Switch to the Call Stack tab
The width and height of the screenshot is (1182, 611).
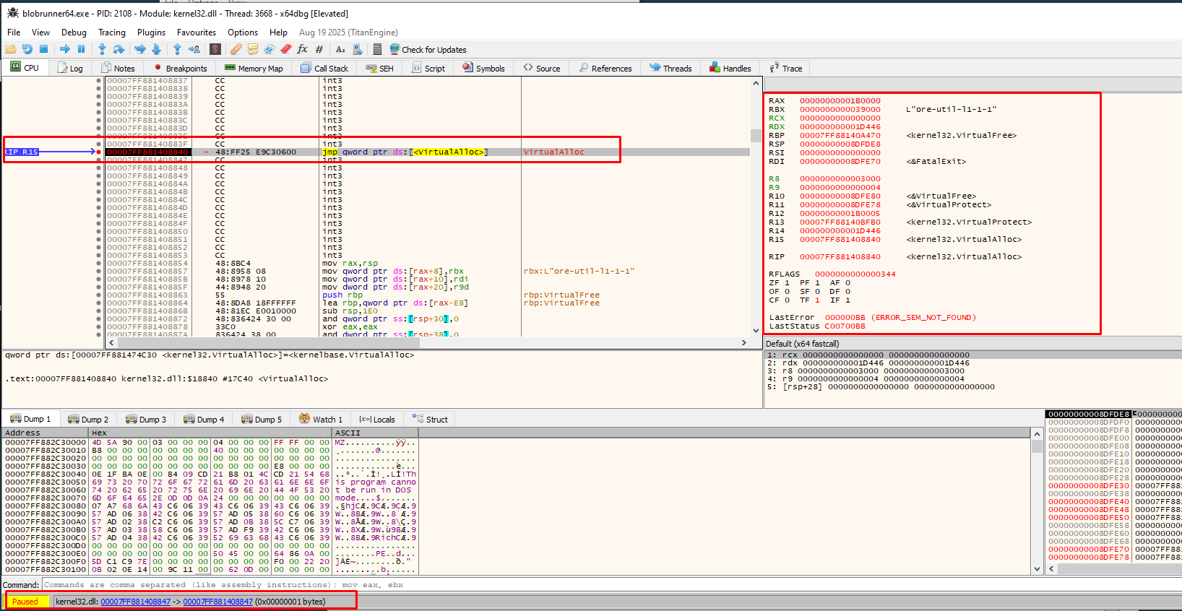coord(325,68)
